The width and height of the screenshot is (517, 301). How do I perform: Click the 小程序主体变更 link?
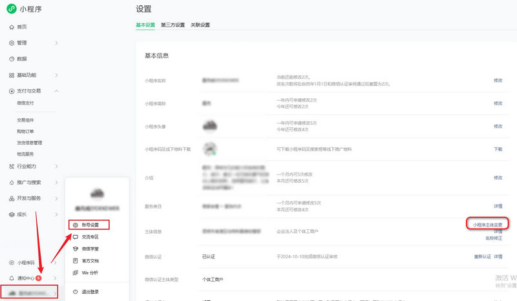(x=487, y=224)
